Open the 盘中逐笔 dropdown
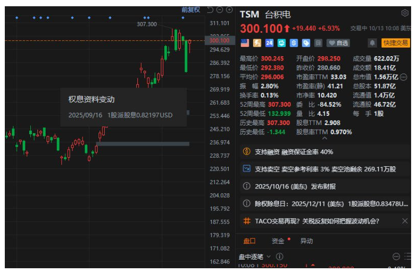The width and height of the screenshot is (414, 274). pos(255,257)
